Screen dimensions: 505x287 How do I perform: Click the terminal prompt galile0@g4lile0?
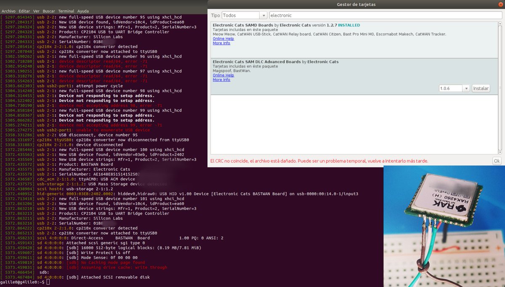point(21,282)
